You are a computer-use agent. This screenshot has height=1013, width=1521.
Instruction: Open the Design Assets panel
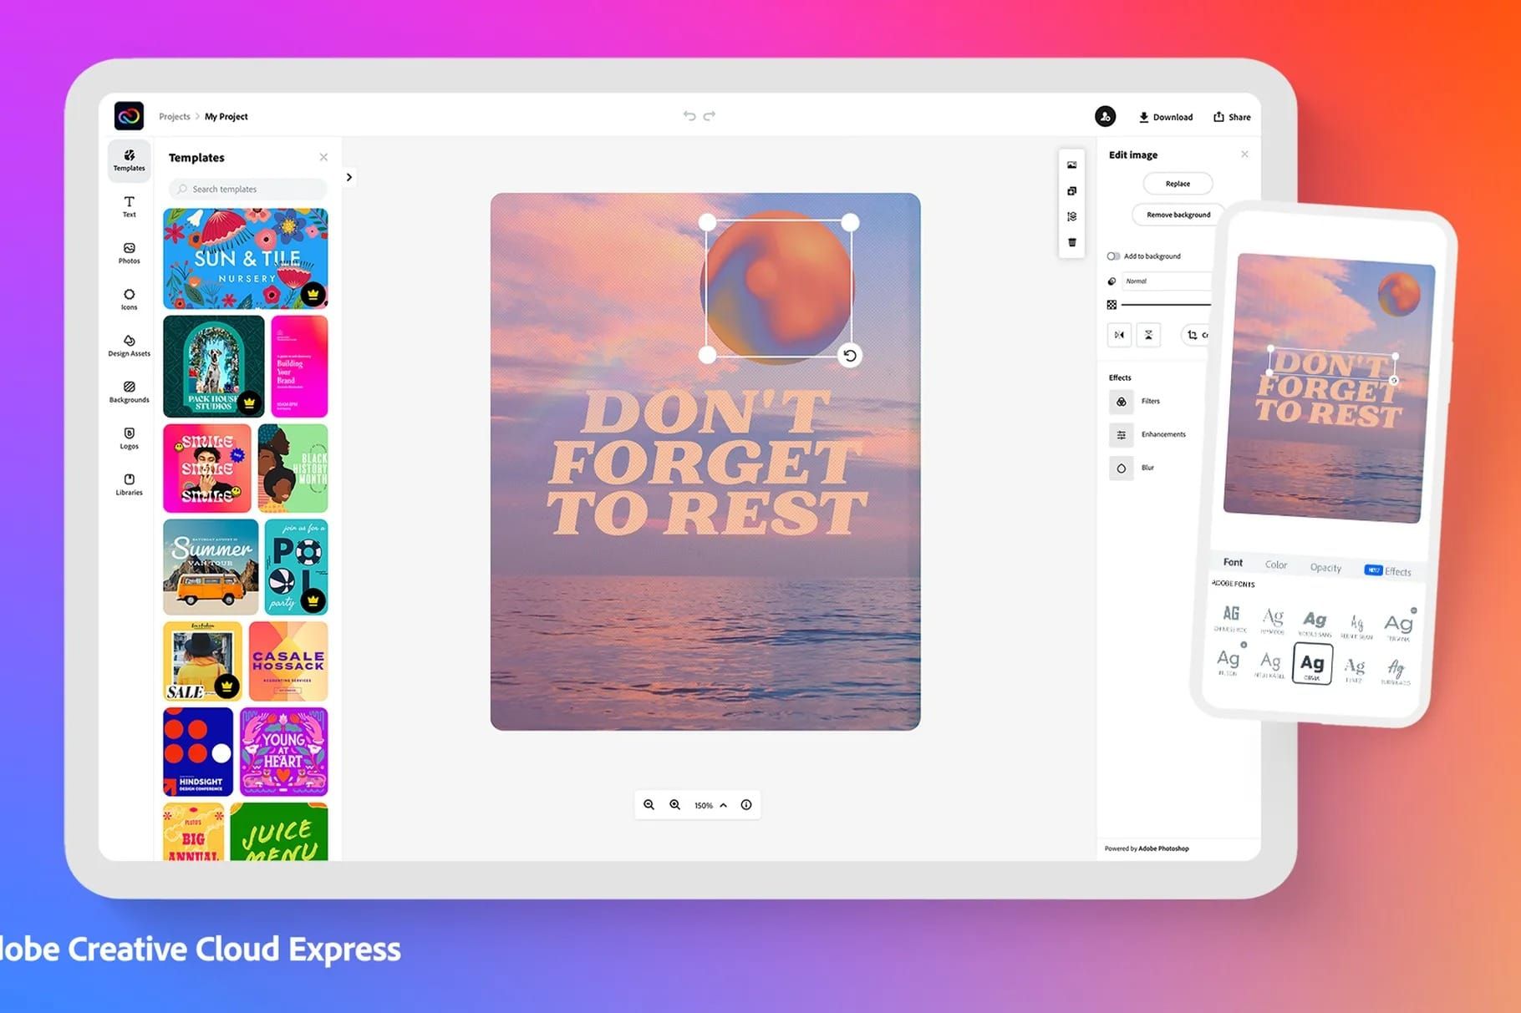pyautogui.click(x=129, y=346)
